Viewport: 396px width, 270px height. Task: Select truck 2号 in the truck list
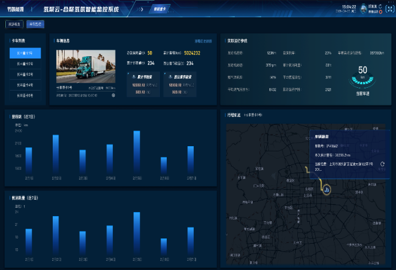25,64
